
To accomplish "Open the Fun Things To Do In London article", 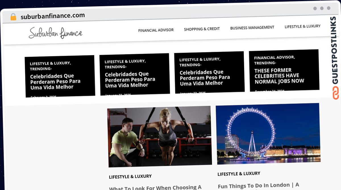I will (x=258, y=186).
